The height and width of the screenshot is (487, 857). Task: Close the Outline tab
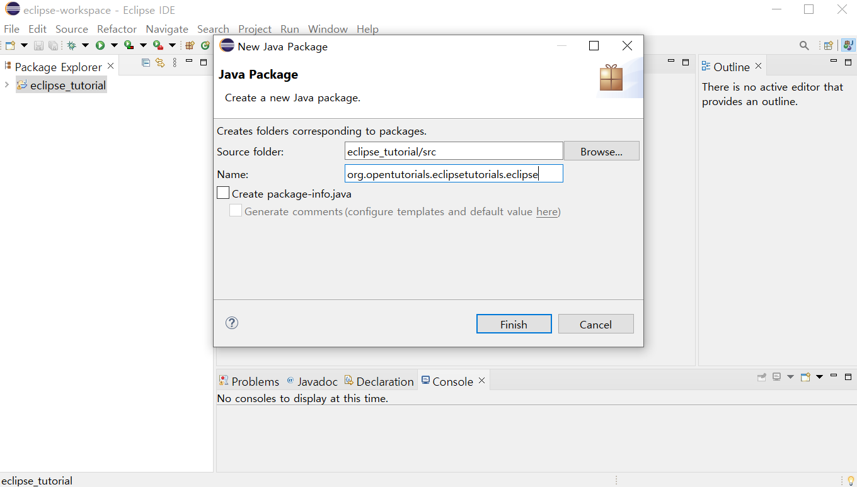coord(759,65)
